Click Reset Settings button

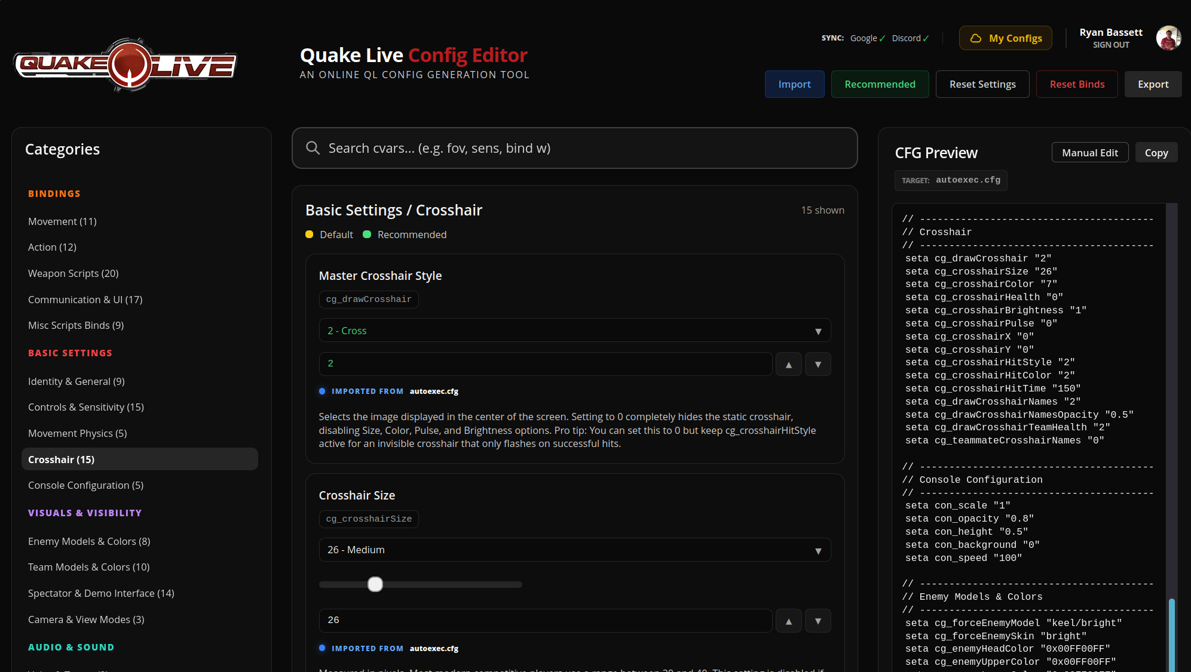(x=982, y=84)
